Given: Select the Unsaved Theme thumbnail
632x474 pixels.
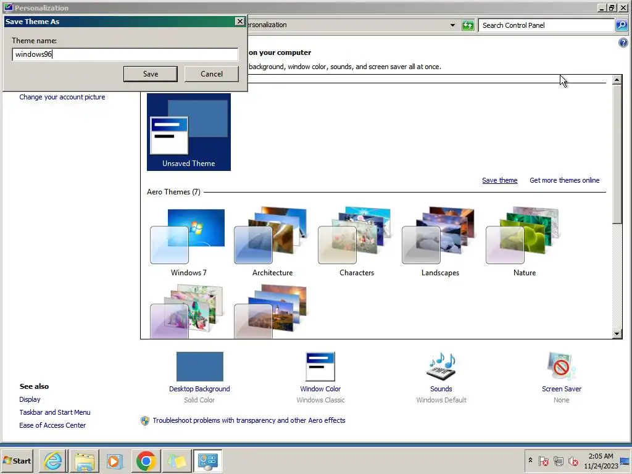Looking at the screenshot, I should (189, 132).
